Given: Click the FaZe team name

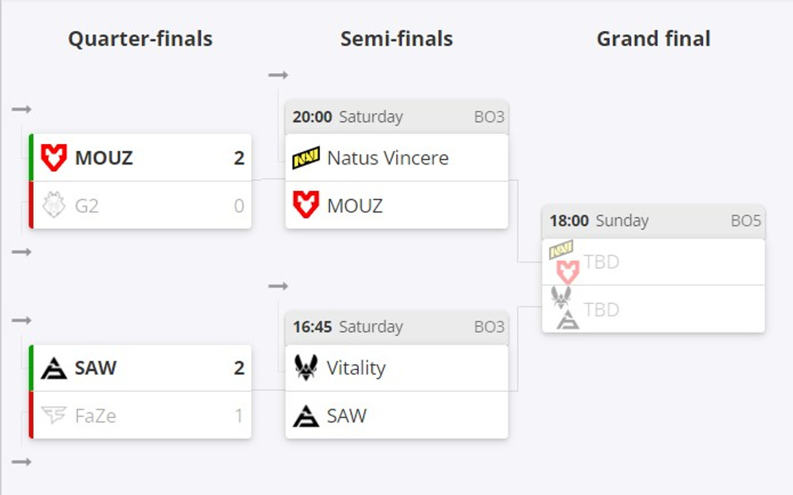Looking at the screenshot, I should tap(96, 416).
